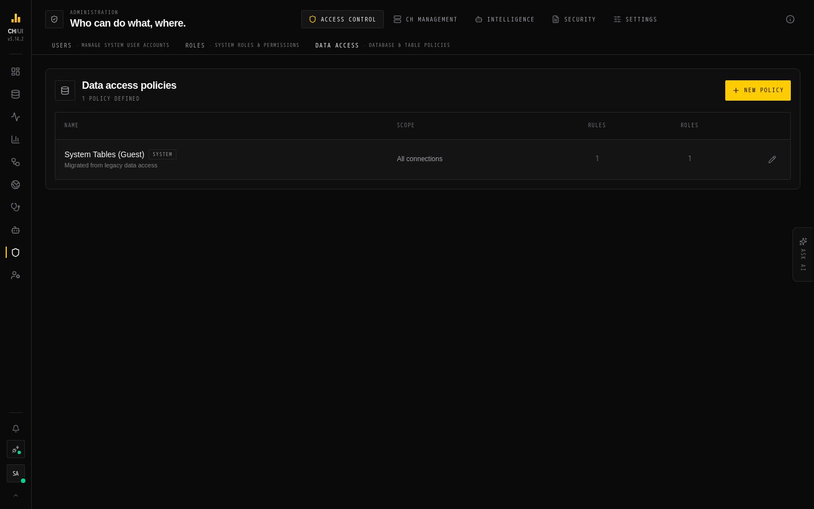The height and width of the screenshot is (509, 814).
Task: Switch to the Settings tab
Action: pyautogui.click(x=635, y=19)
